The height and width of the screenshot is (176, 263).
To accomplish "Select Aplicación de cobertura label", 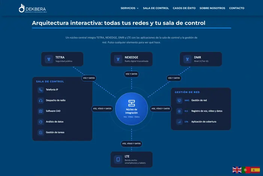I will tap(204, 122).
